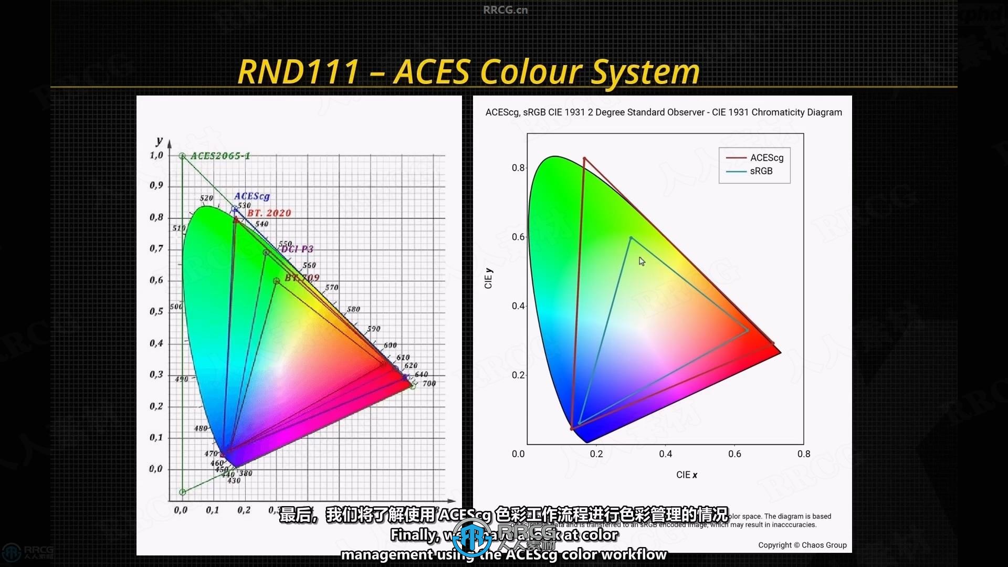Click the sRGB green vertex on right diagram

(631, 238)
